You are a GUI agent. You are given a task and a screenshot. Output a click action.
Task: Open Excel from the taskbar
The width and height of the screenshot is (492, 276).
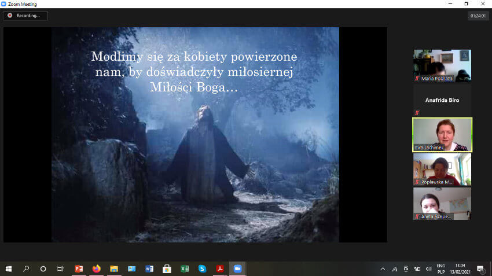tap(185, 268)
